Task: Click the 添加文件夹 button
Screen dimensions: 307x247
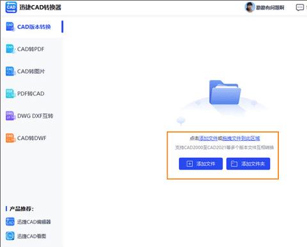Action: [x=248, y=164]
